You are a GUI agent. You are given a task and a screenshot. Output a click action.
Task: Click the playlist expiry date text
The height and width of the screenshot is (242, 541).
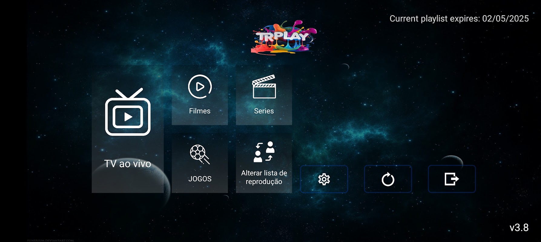pyautogui.click(x=459, y=18)
